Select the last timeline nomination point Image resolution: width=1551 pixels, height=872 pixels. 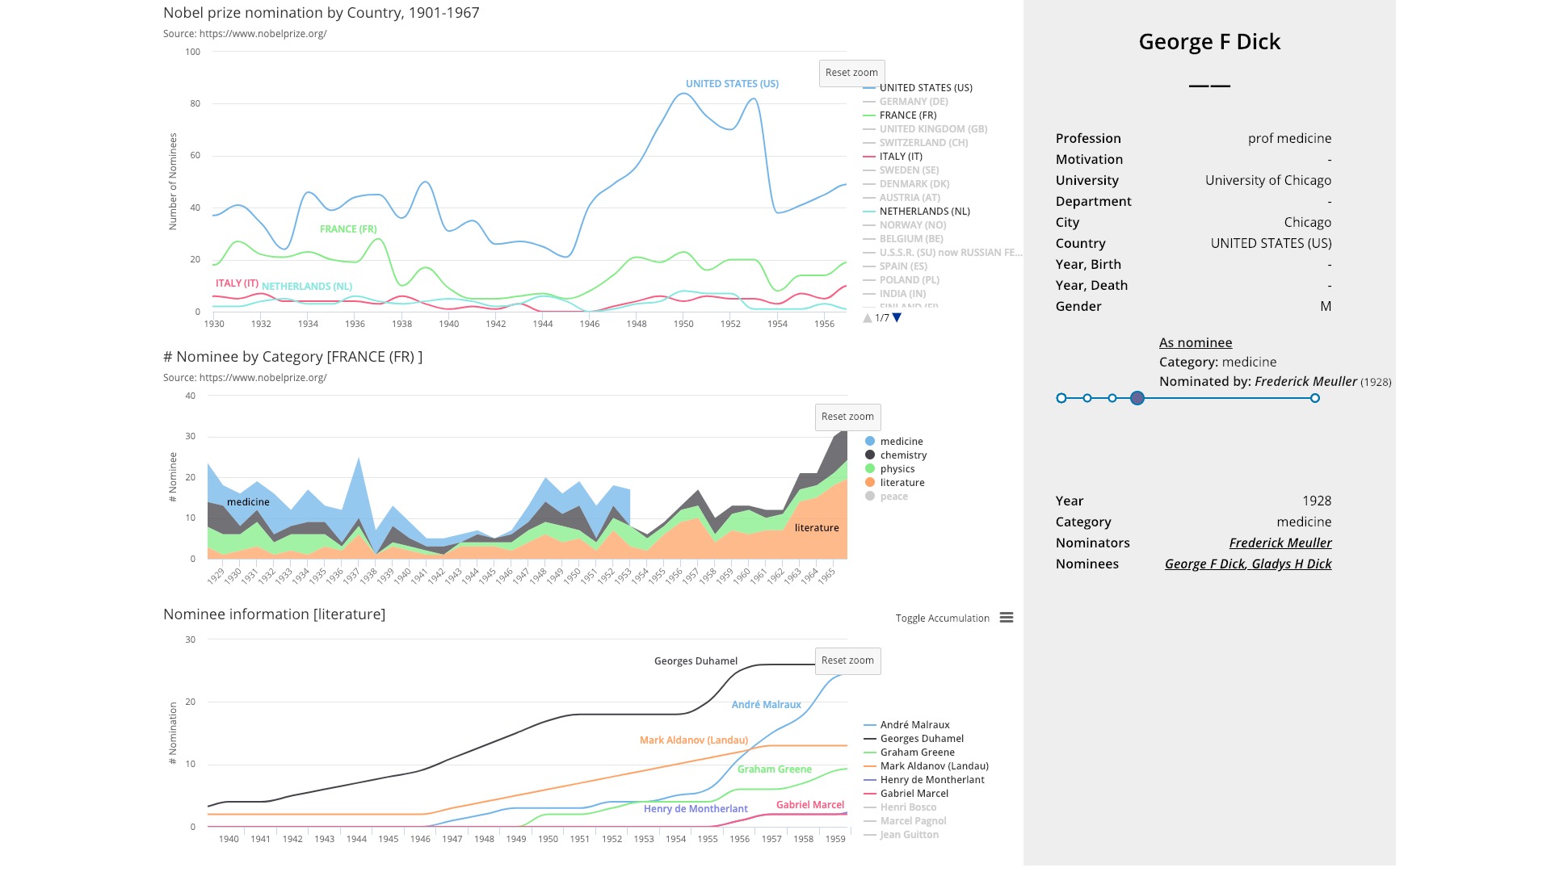pos(1315,398)
